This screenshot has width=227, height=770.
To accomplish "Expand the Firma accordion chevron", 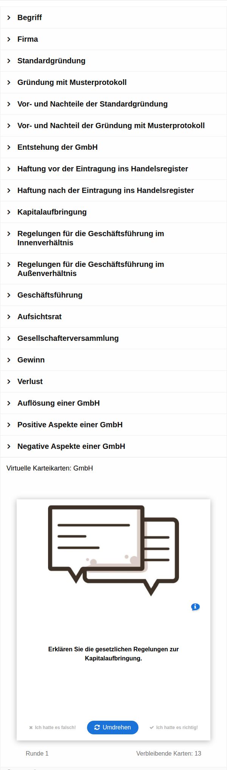I will (9, 39).
